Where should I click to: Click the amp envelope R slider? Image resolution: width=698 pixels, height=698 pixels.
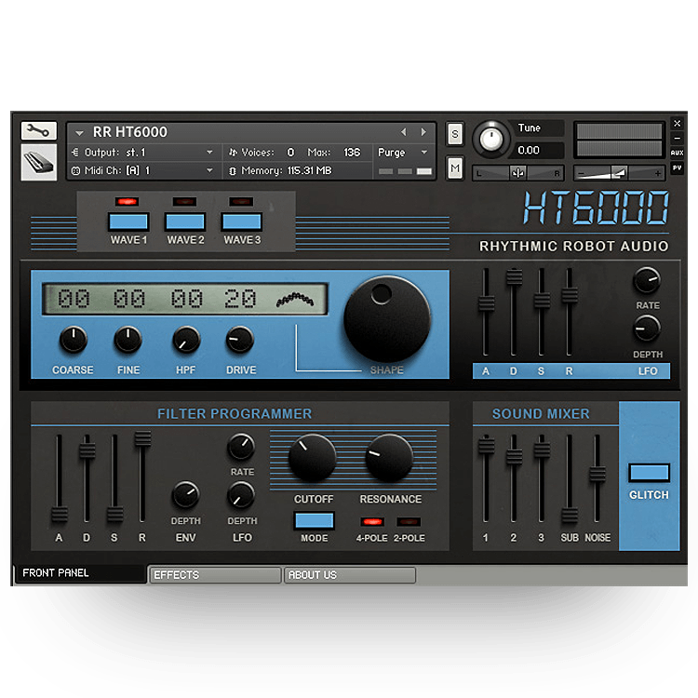coord(570,296)
